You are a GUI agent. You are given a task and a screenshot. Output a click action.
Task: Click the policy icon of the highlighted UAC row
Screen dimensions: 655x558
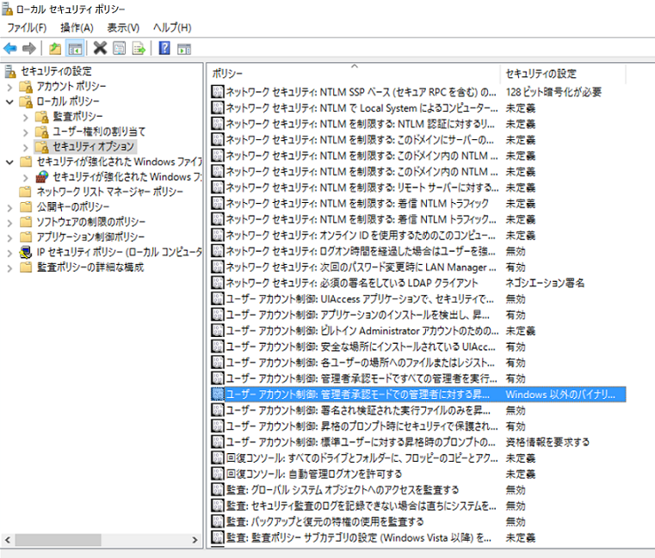(x=217, y=394)
